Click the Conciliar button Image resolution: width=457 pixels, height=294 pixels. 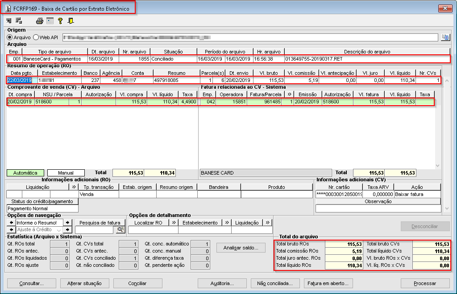pos(137,283)
